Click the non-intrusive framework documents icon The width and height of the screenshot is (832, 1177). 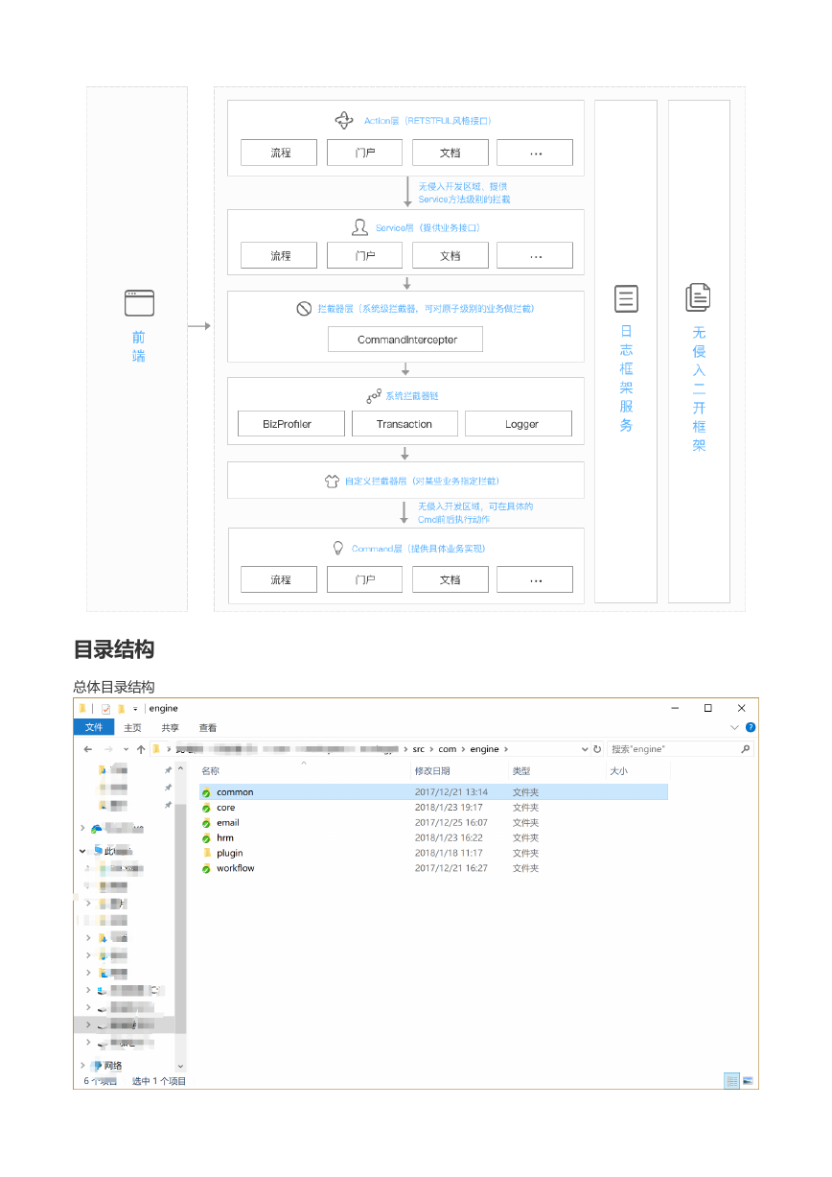coord(698,297)
